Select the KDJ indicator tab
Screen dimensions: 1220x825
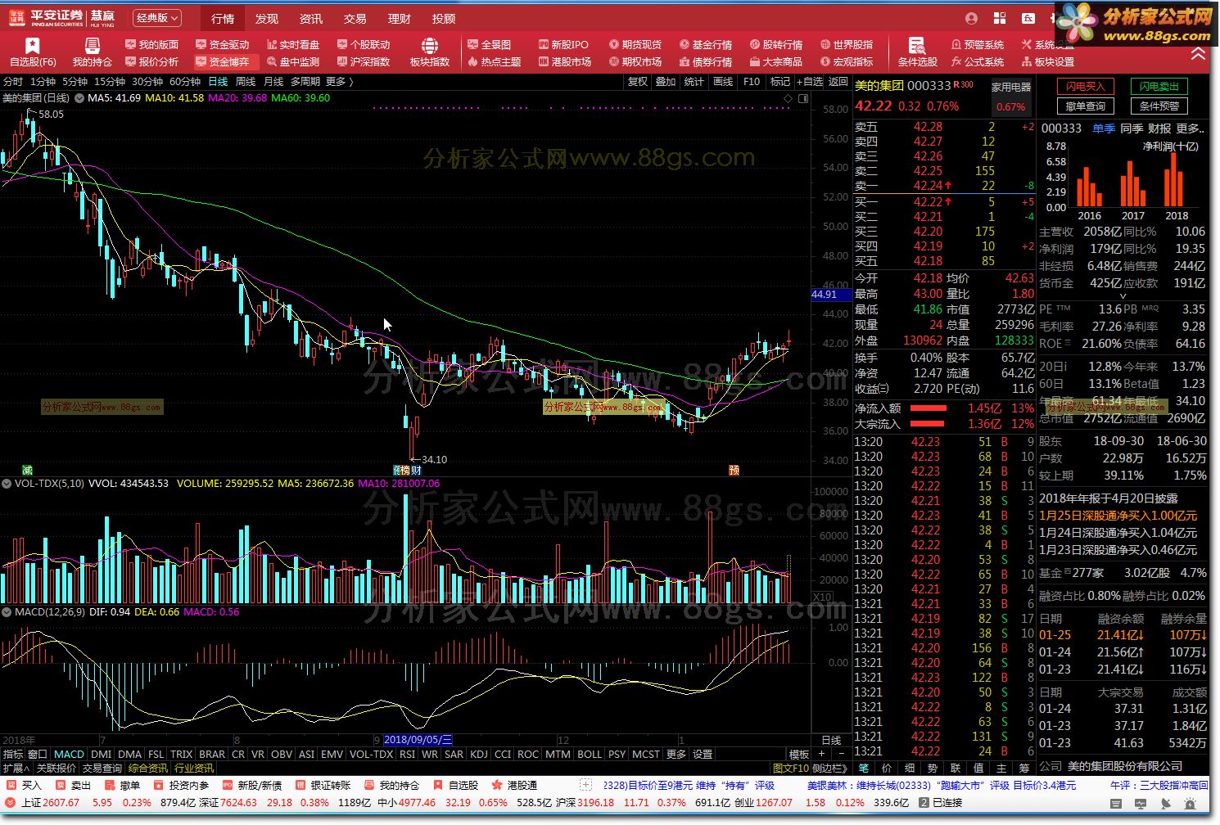coord(479,754)
